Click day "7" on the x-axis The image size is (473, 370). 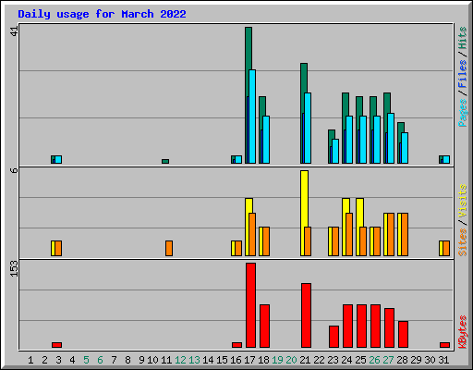click(114, 360)
